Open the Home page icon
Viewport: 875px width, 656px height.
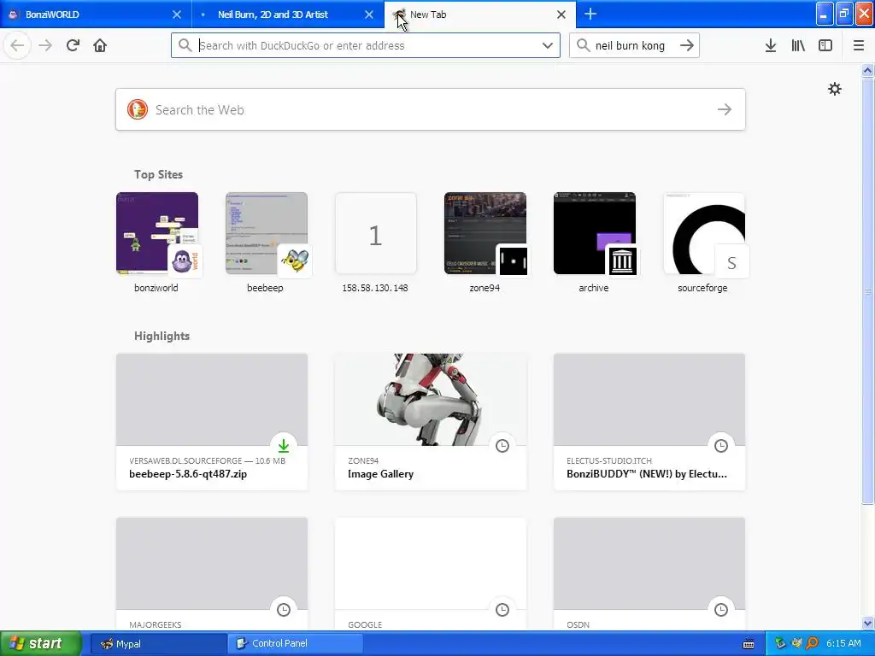(x=100, y=45)
